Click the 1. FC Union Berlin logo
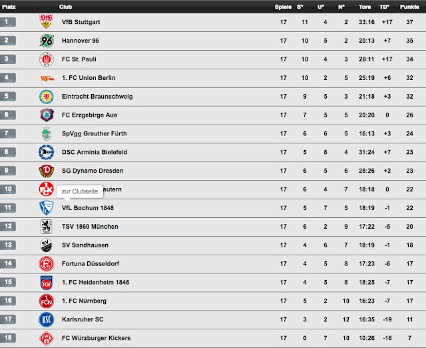 coord(47,79)
